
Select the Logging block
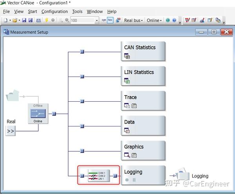point(143,176)
